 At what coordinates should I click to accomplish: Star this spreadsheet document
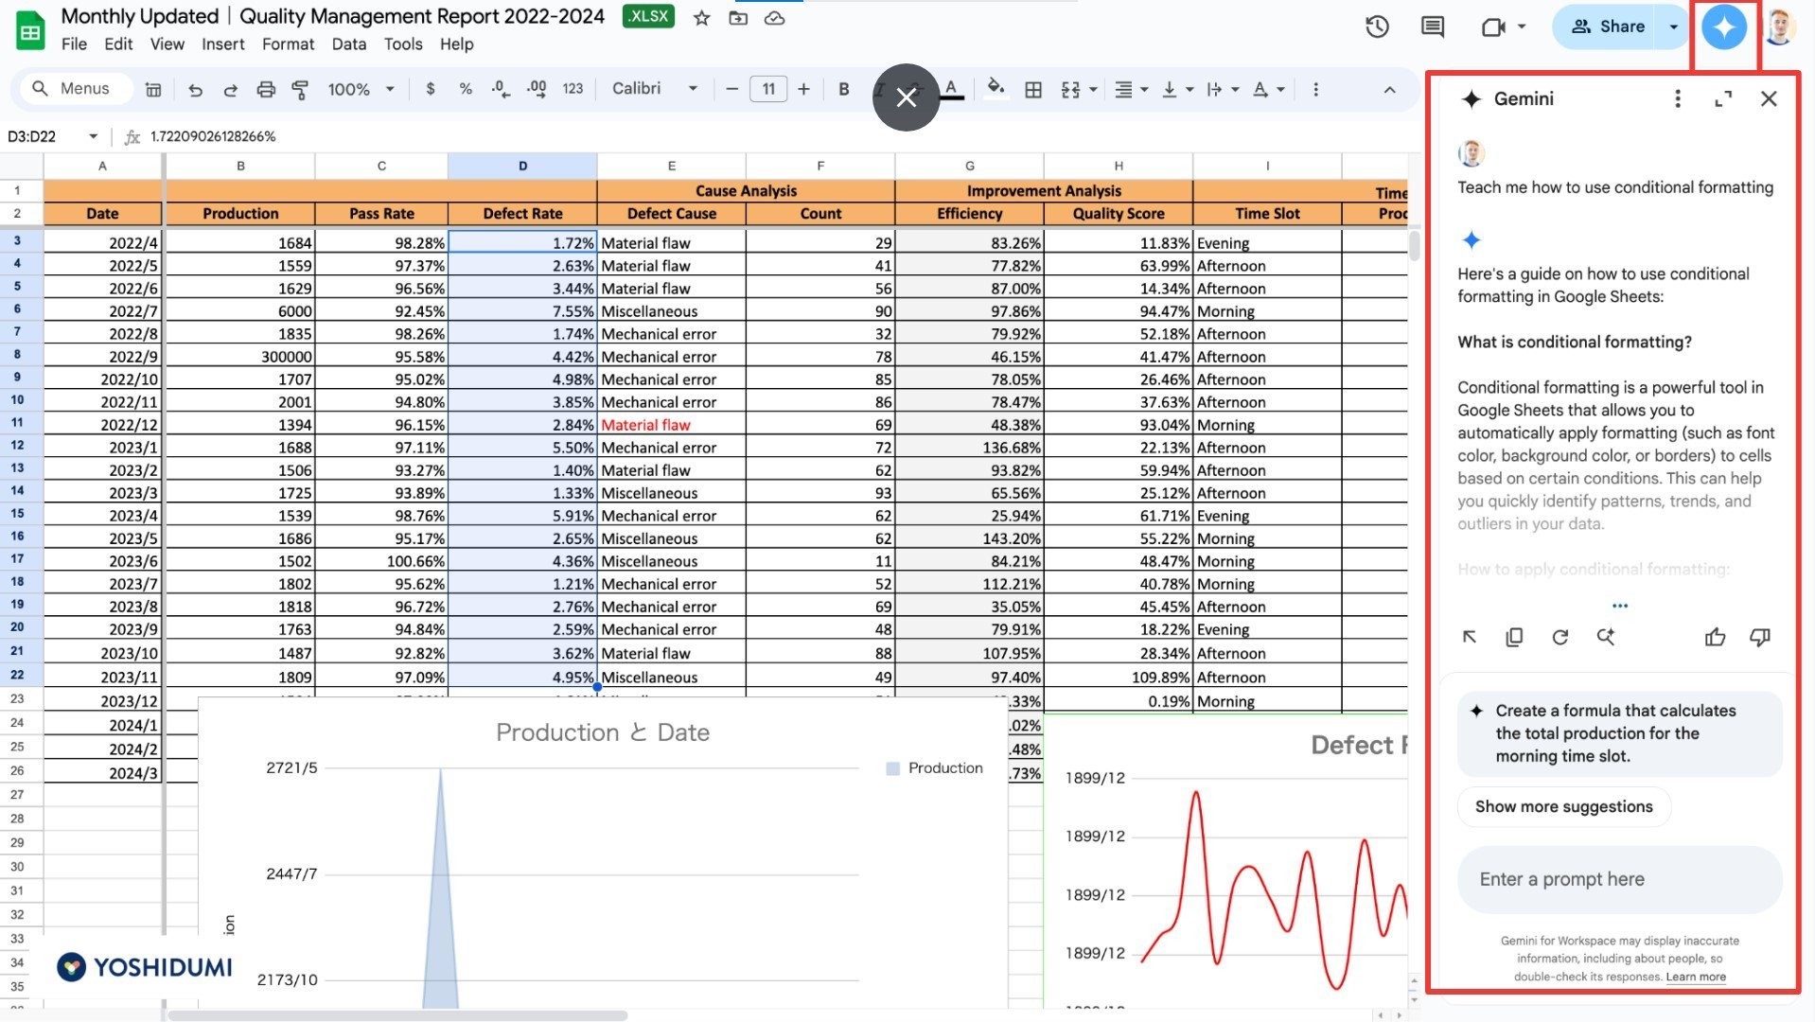[701, 18]
